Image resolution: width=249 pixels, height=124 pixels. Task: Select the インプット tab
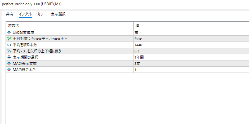click(26, 14)
